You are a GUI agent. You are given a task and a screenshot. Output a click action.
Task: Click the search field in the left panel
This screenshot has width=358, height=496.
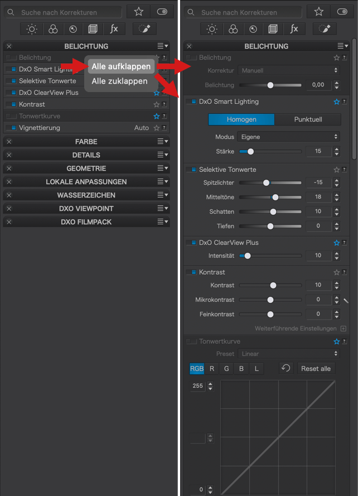[x=63, y=12]
